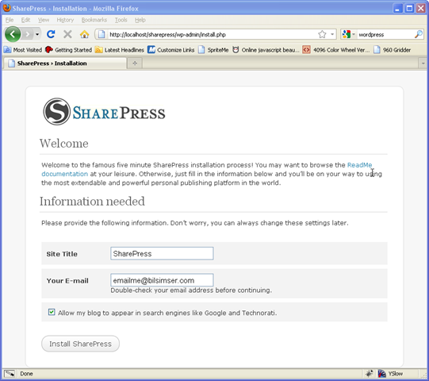Screen dimensions: 429x381
Task: Open the Bookmarks menu
Action: (94, 20)
